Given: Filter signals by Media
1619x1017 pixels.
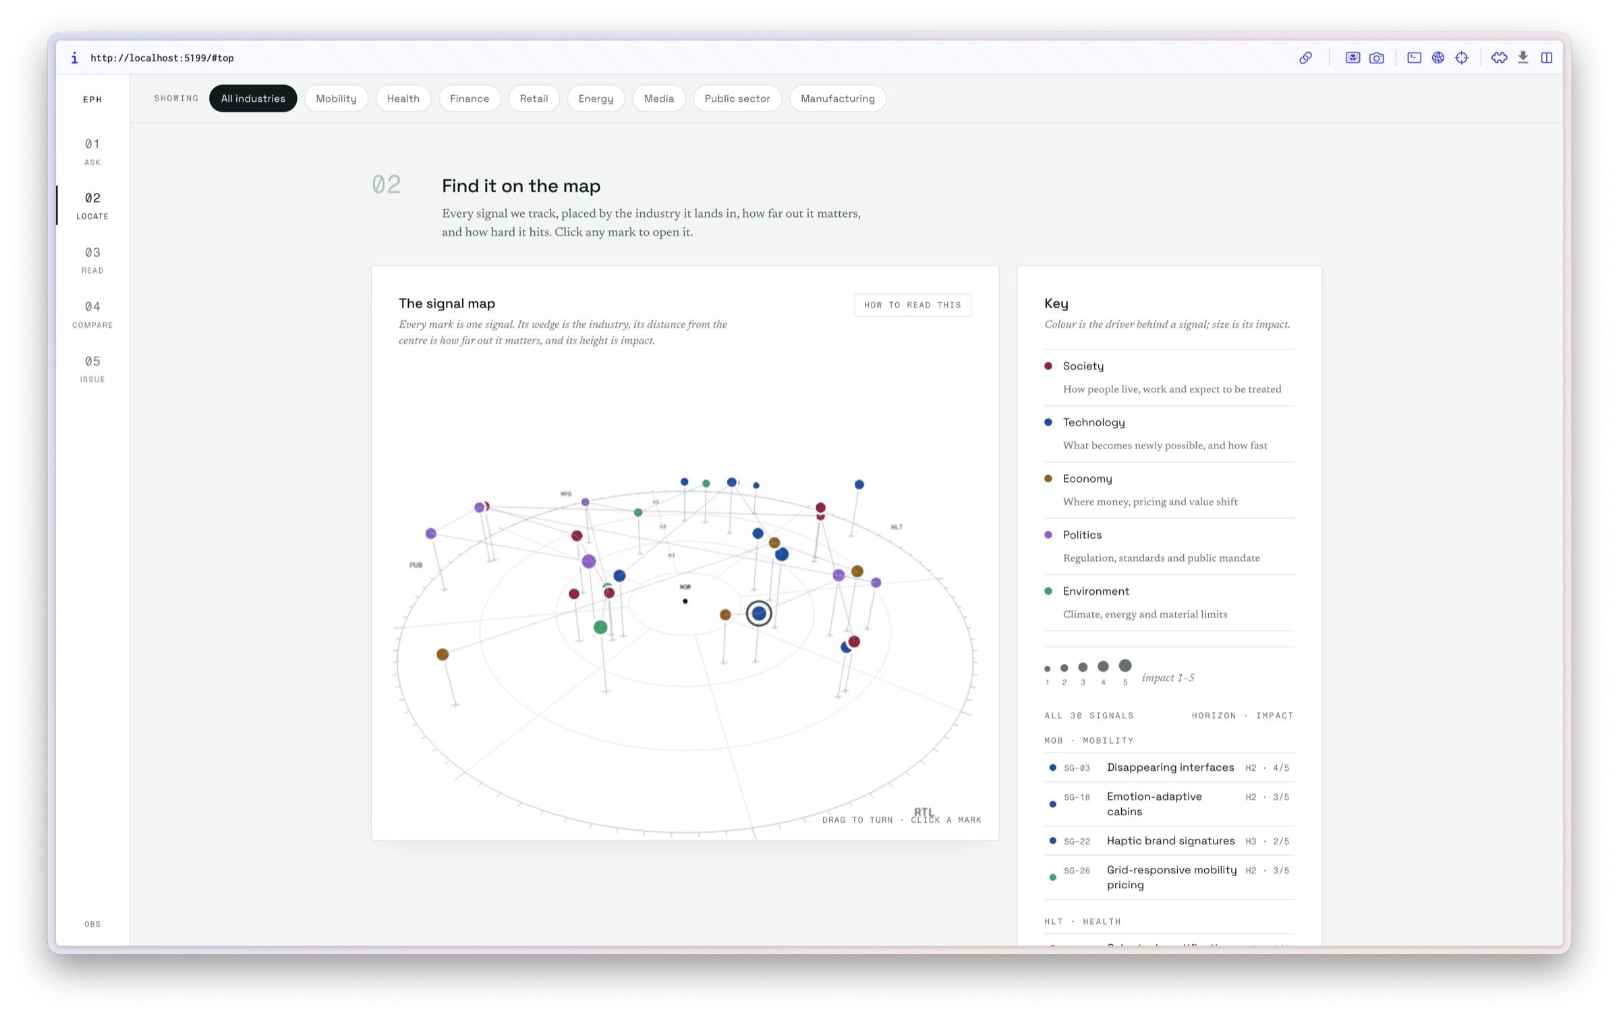Looking at the screenshot, I should 659,98.
